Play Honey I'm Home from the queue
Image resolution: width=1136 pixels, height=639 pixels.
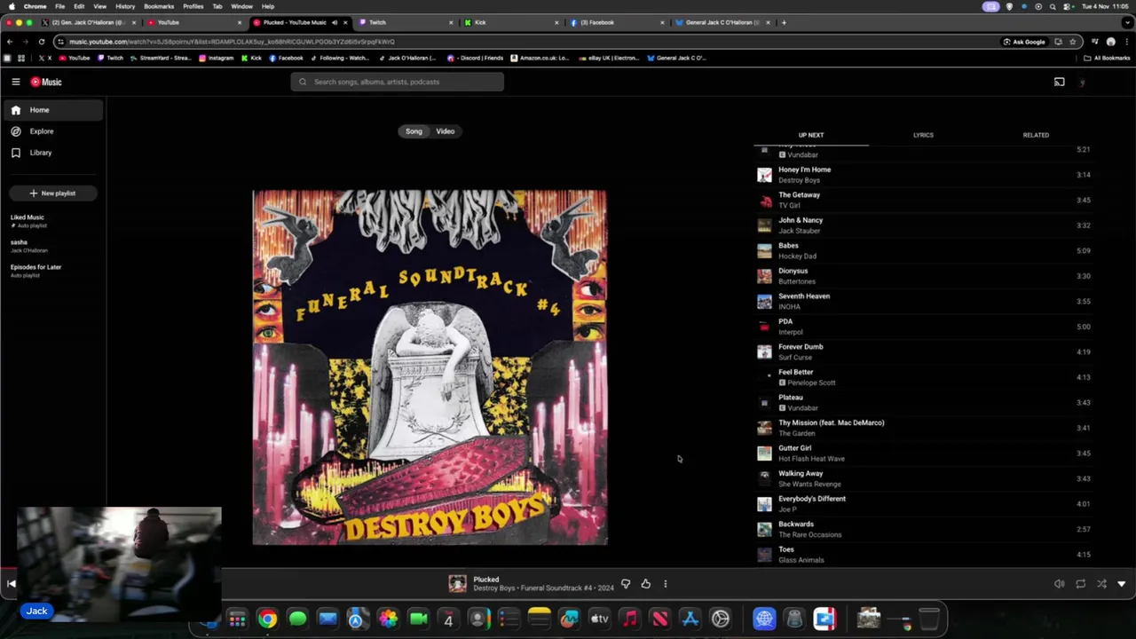[x=923, y=175]
